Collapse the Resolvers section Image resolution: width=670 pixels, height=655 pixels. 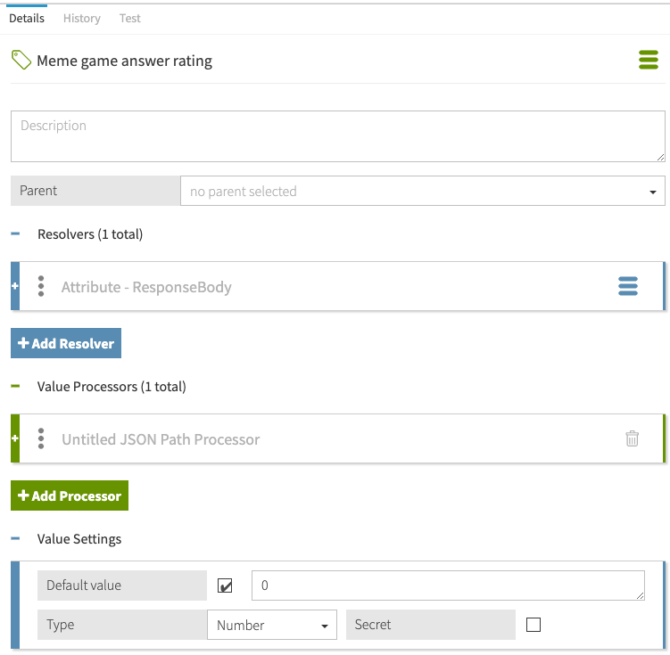click(16, 234)
